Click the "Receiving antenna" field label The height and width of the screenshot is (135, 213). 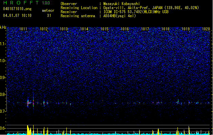tap(78, 16)
